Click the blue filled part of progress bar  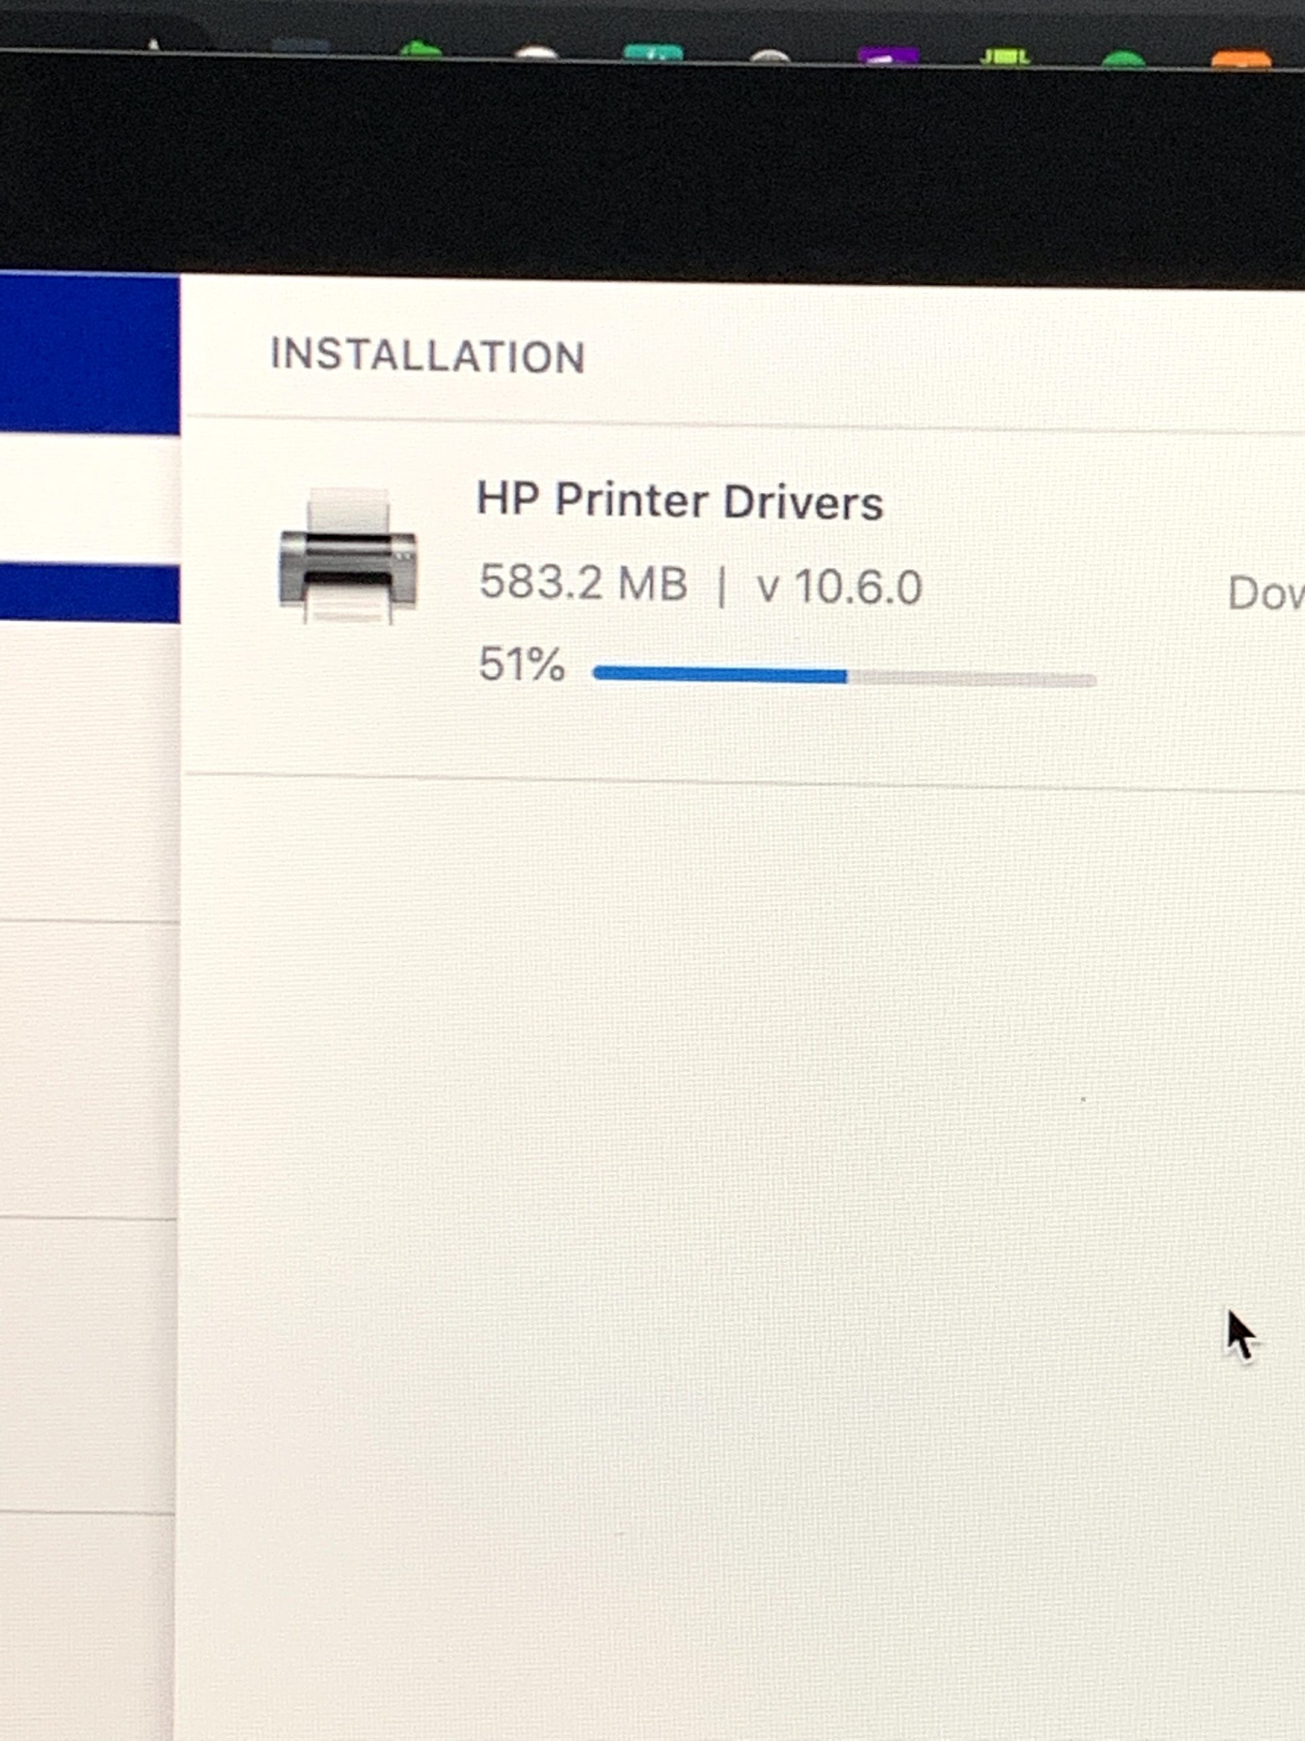pyautogui.click(x=720, y=674)
